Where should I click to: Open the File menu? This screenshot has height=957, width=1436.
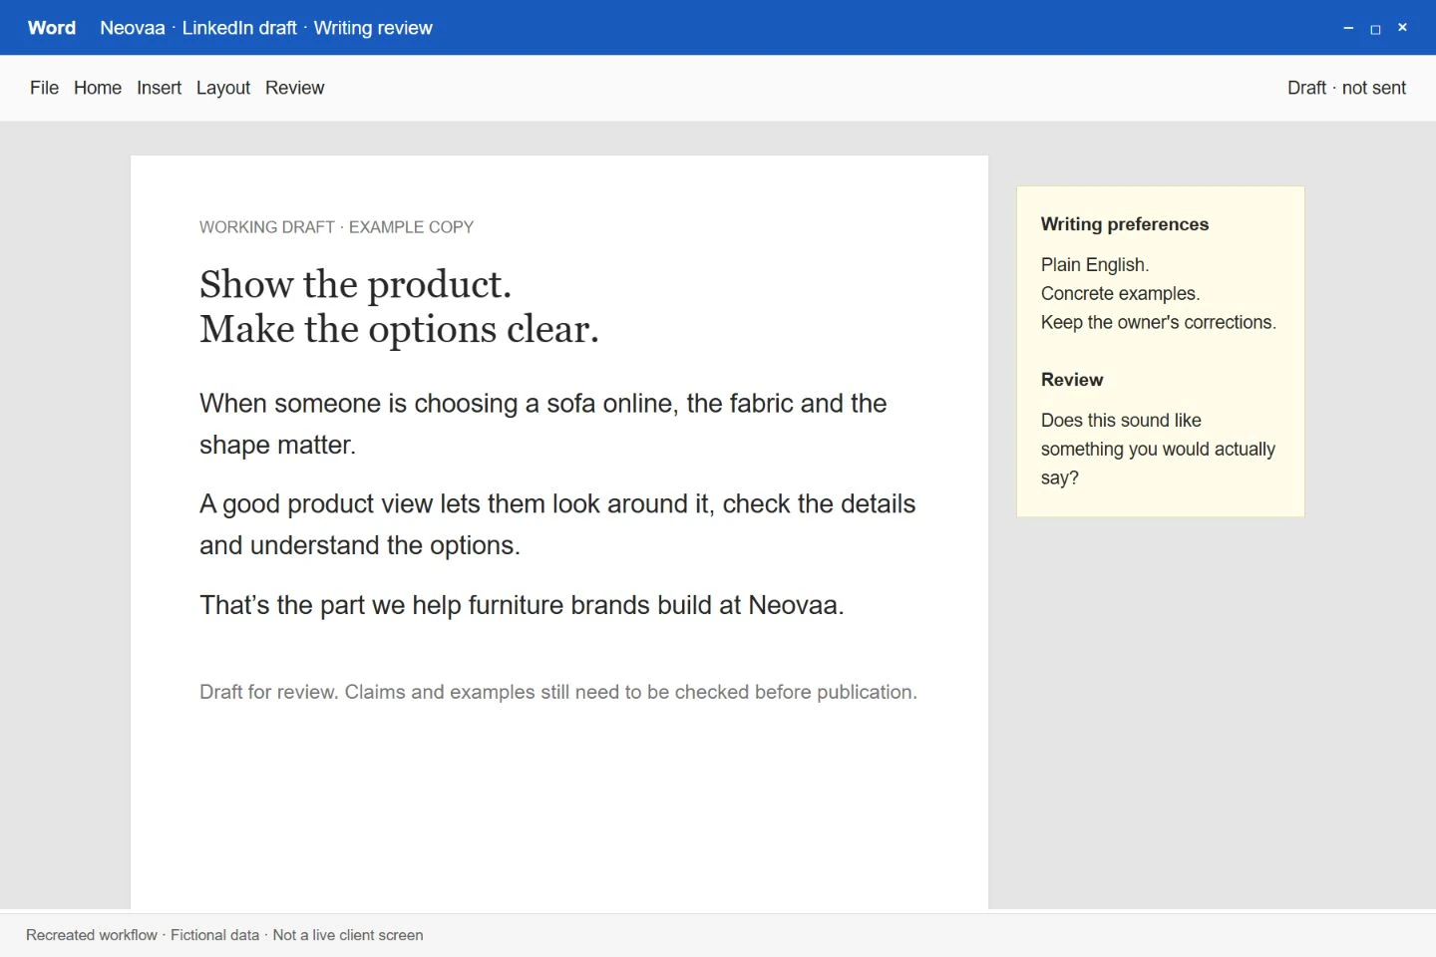[44, 88]
